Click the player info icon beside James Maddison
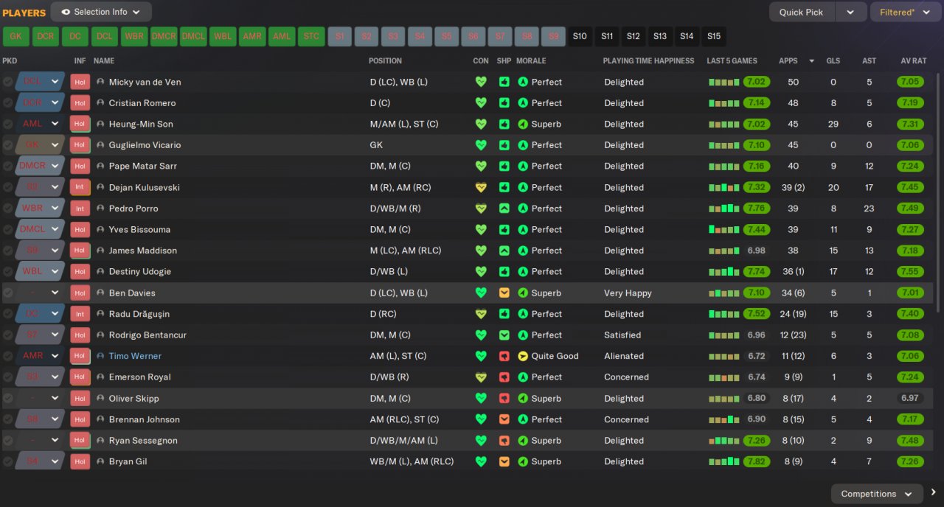The image size is (944, 507). pyautogui.click(x=100, y=251)
